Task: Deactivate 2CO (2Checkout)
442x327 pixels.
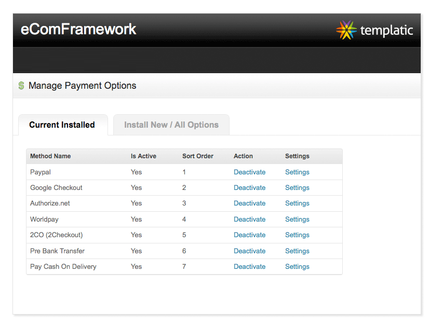Action: click(249, 235)
